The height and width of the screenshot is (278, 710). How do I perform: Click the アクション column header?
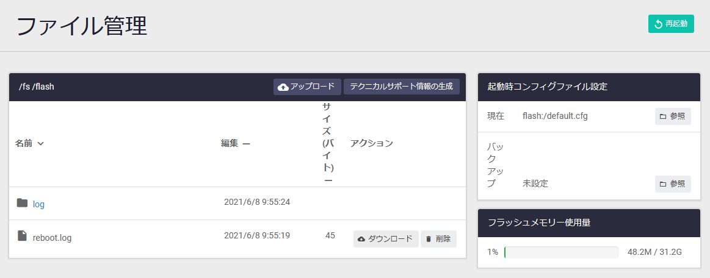pos(371,143)
